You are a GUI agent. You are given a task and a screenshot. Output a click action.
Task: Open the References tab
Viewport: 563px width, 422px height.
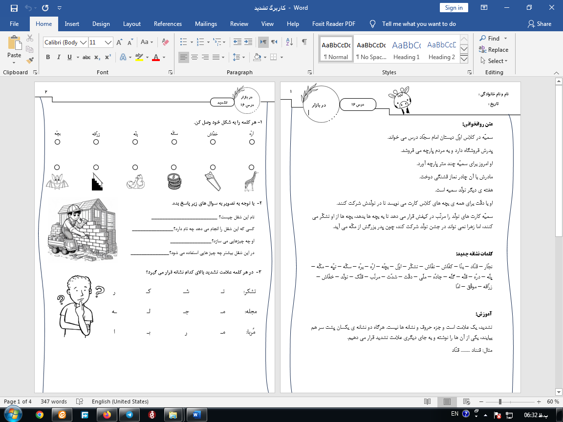click(x=169, y=24)
